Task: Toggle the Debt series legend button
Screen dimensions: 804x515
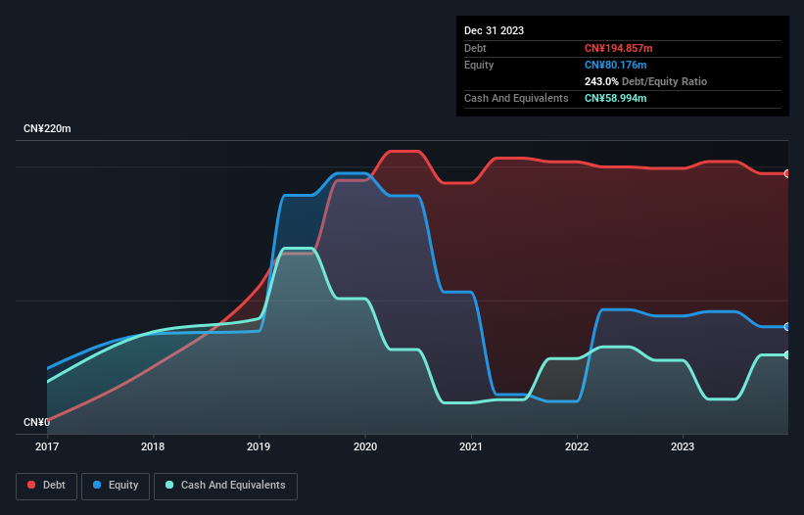Action: pos(47,486)
